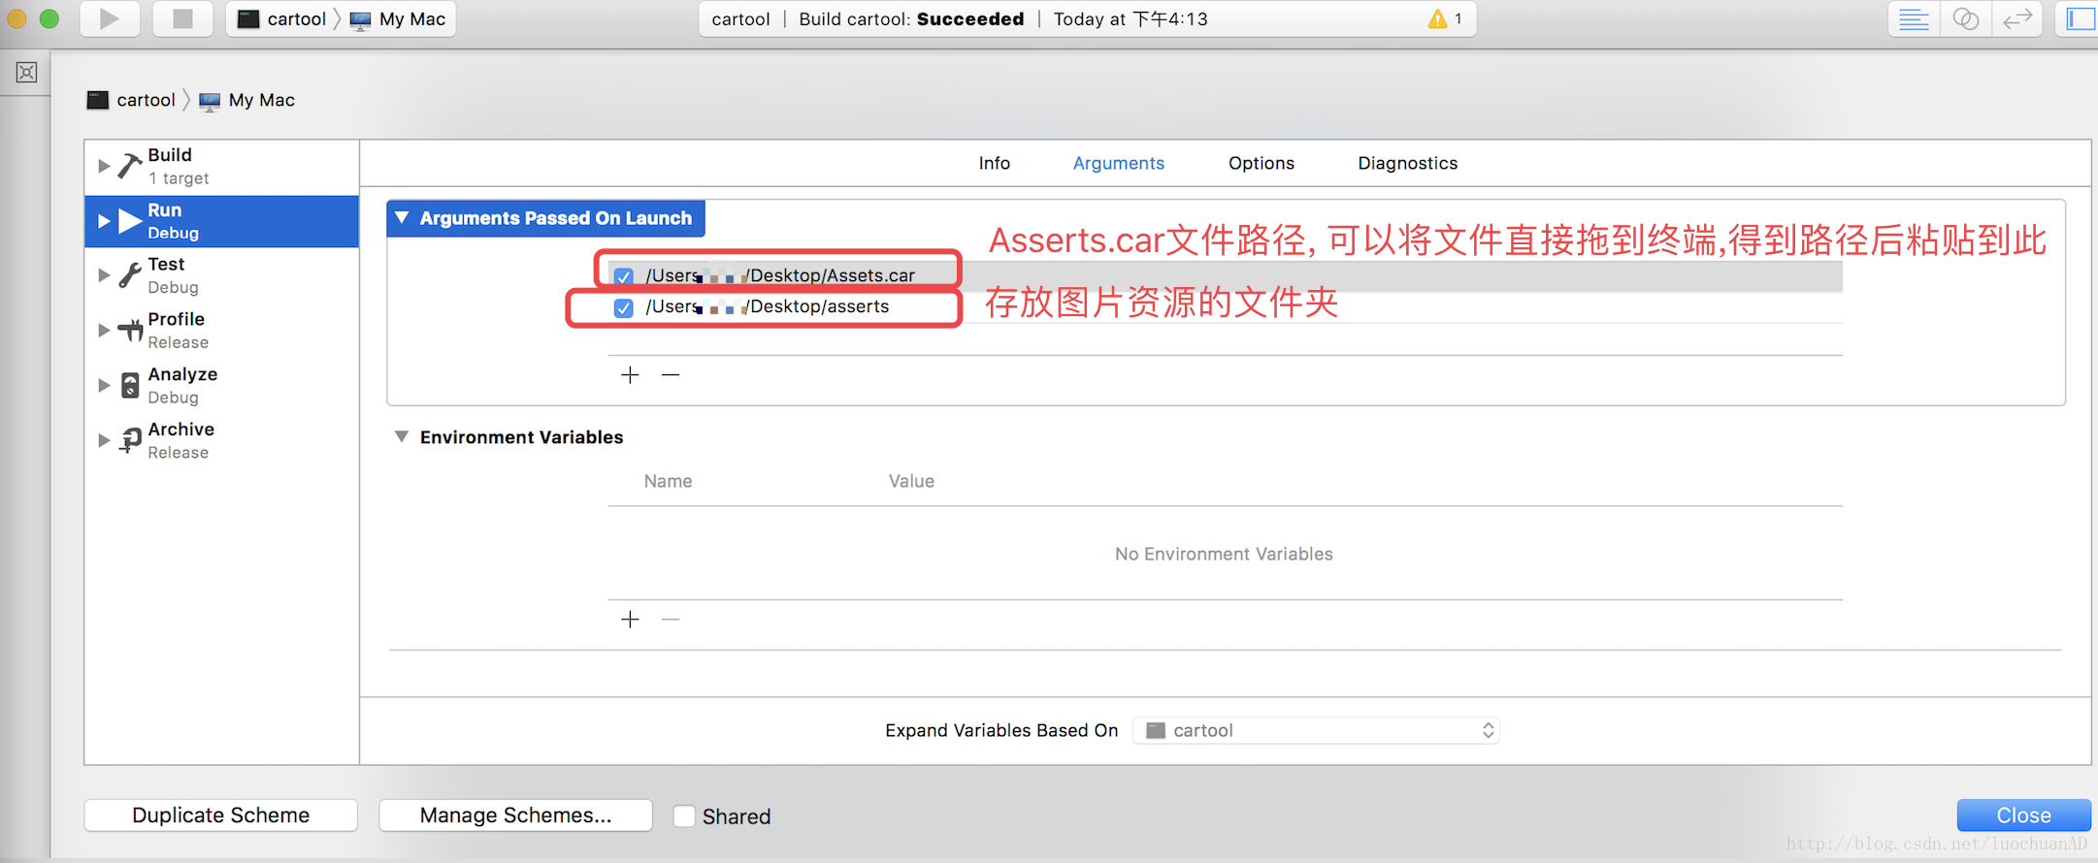Show the Version editor
Viewport: 2098px width, 863px height.
pos(2017,18)
